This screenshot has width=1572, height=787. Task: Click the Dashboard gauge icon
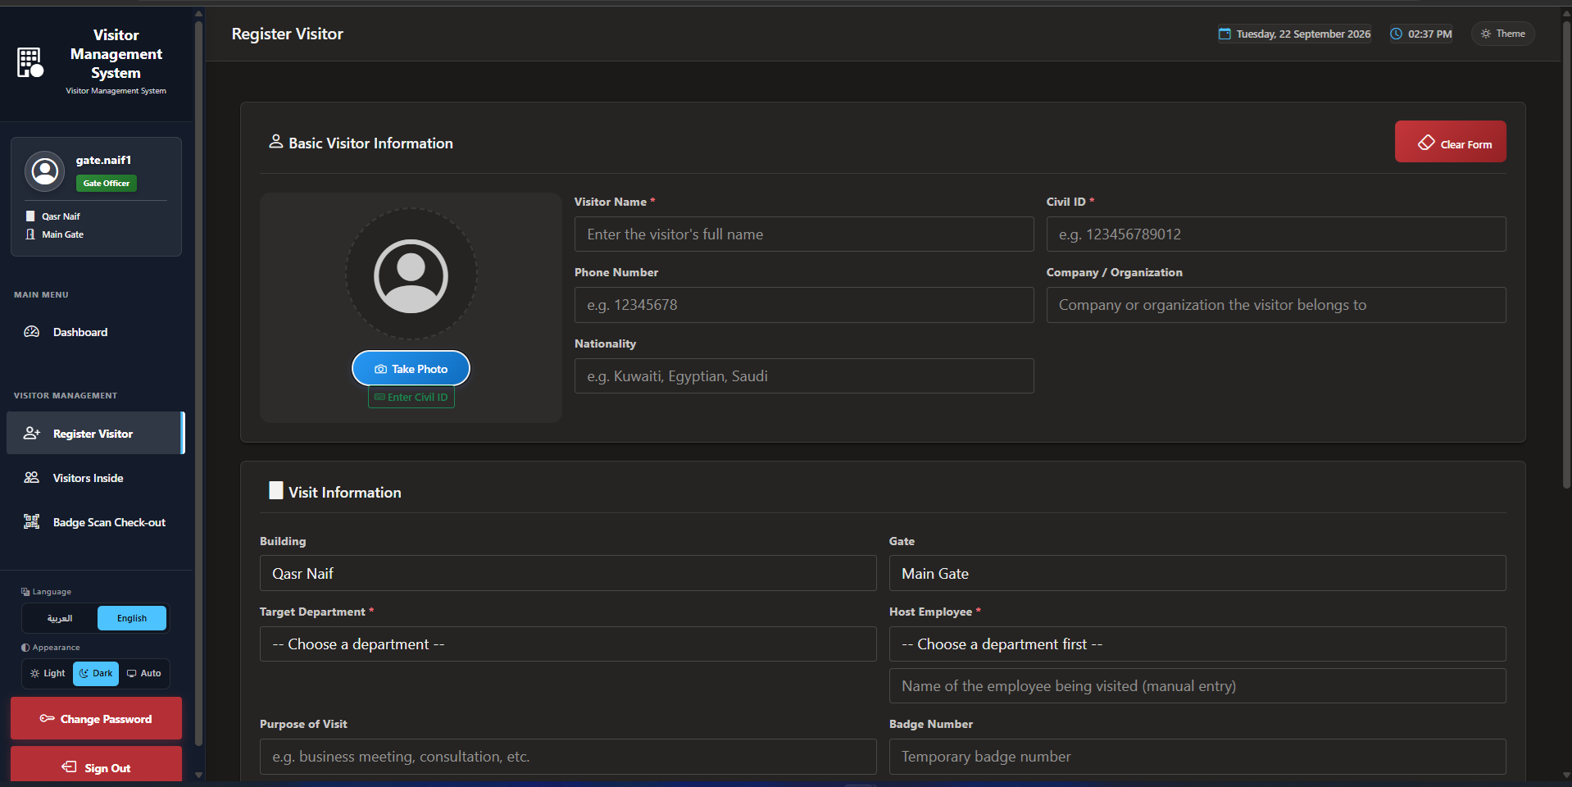32,332
